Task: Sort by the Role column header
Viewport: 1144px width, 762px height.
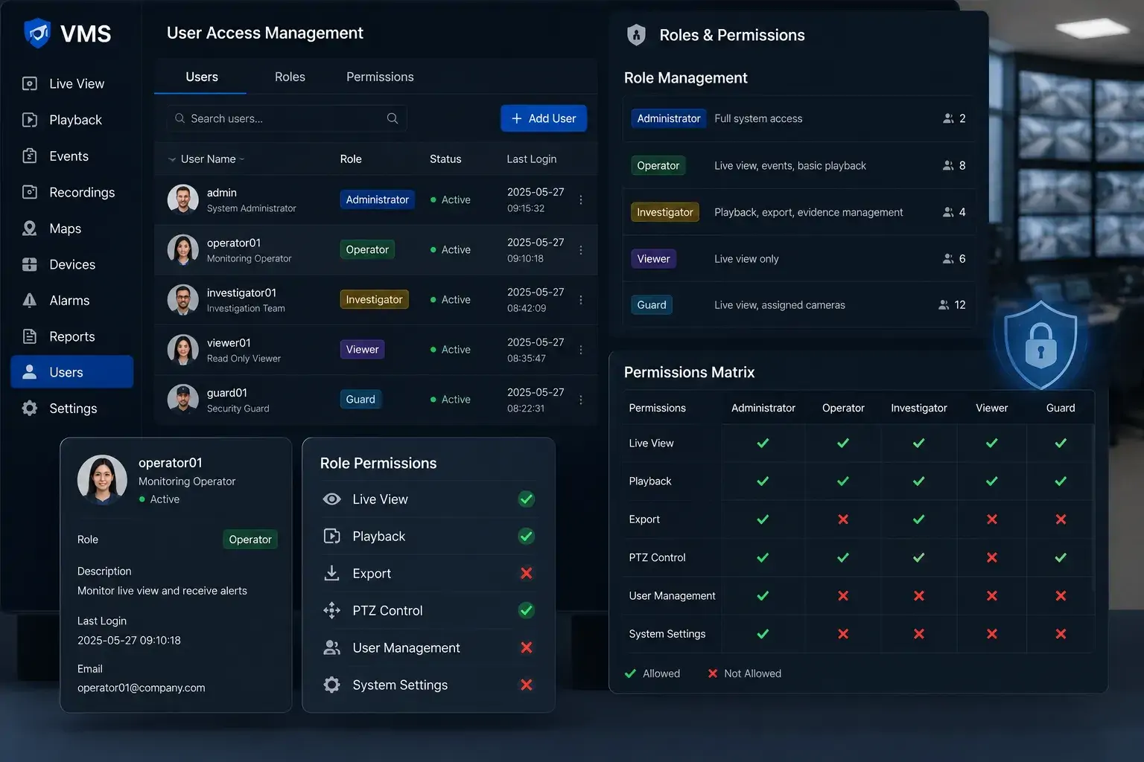Action: pos(351,159)
